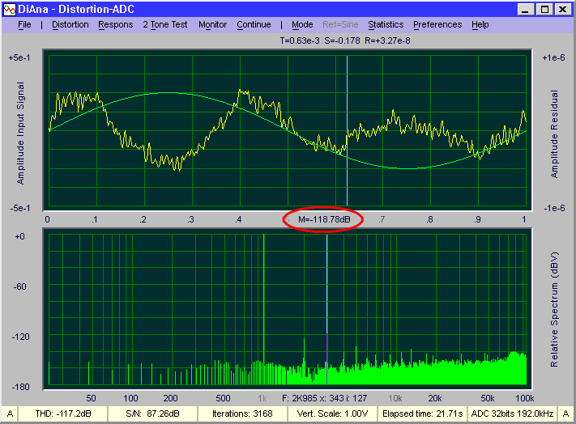This screenshot has height=424, width=576.
Task: Open the Respons menu
Action: click(x=115, y=24)
